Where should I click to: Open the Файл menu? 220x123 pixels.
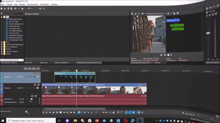point(2,4)
